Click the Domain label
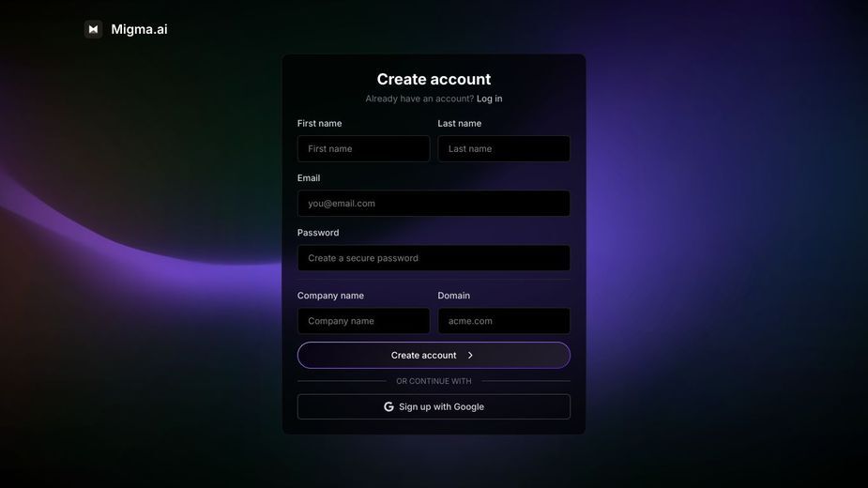Viewport: 868px width, 488px height. coord(453,296)
